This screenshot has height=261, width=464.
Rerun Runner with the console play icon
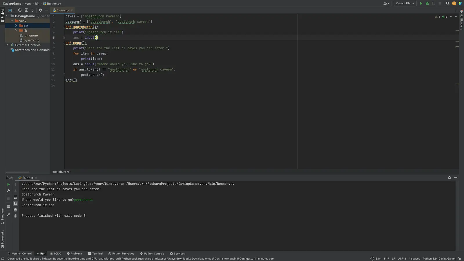[x=8, y=184]
